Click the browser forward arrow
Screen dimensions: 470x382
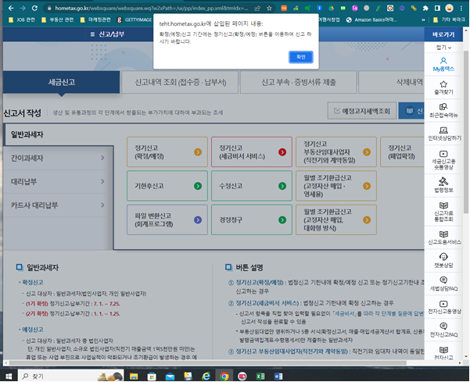[23, 8]
